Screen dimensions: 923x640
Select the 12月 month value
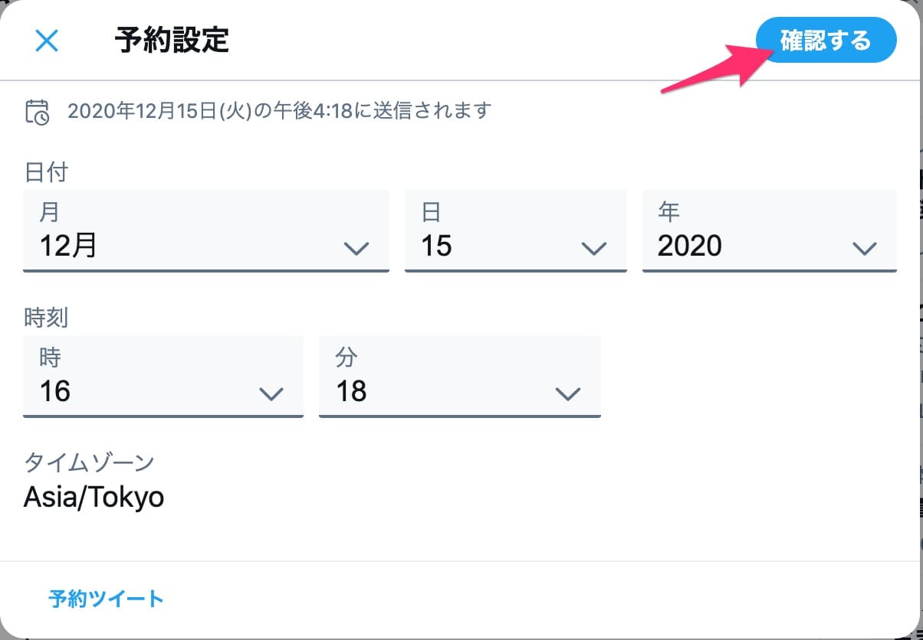[x=68, y=246]
